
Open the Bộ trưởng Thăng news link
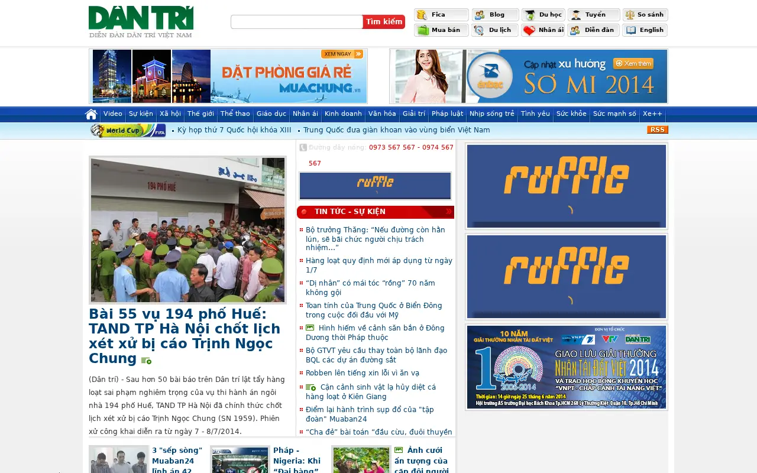click(x=376, y=238)
